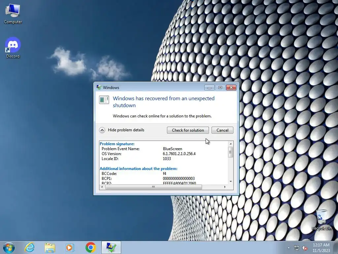Open the Computer desktop icon
Image resolution: width=338 pixels, height=254 pixels.
point(13,14)
